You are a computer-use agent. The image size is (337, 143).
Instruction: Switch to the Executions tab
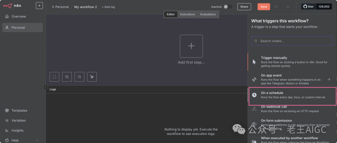[x=188, y=14]
